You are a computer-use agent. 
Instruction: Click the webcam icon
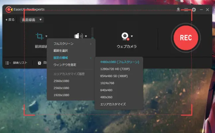point(125,36)
